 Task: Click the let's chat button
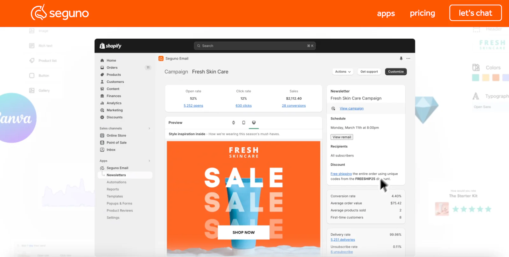point(475,13)
